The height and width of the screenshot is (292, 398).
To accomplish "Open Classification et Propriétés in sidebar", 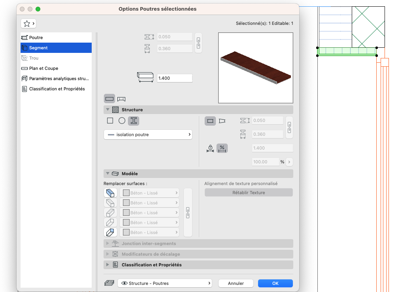I will [x=56, y=89].
